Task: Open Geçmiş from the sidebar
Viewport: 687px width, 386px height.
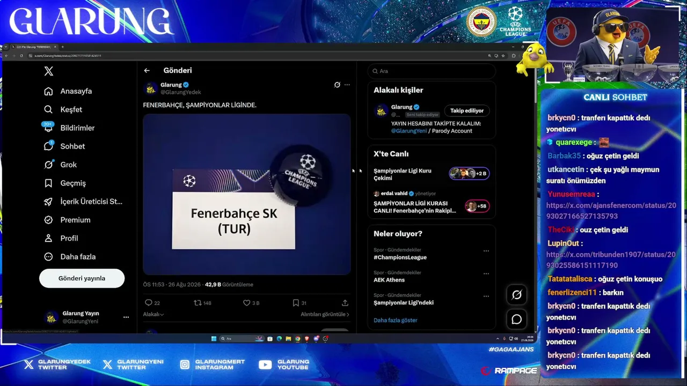Action: (65, 183)
